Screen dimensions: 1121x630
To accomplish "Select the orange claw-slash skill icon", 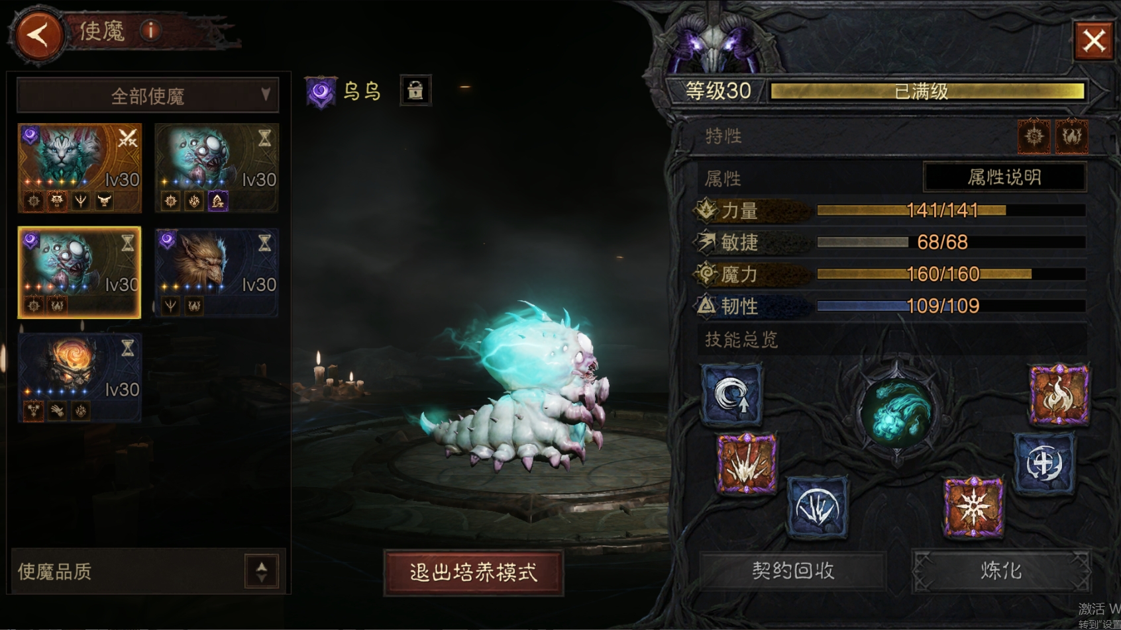I will point(747,463).
